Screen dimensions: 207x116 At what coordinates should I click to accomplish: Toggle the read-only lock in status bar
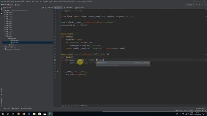point(202,111)
